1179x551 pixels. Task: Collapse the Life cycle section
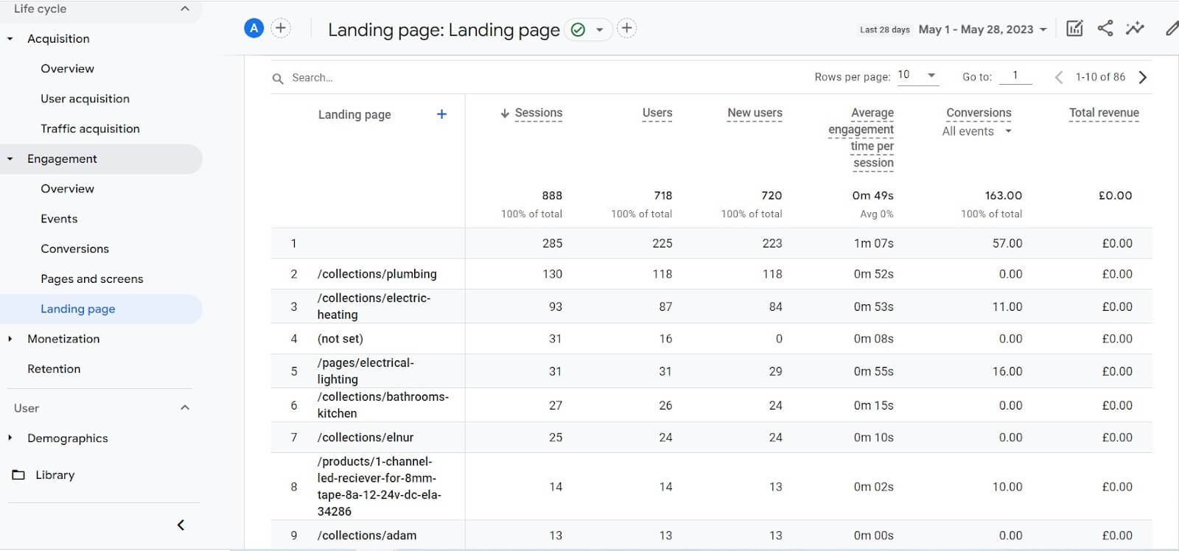click(x=185, y=9)
